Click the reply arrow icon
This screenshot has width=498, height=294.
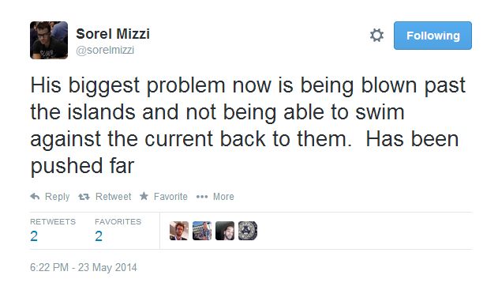point(35,196)
